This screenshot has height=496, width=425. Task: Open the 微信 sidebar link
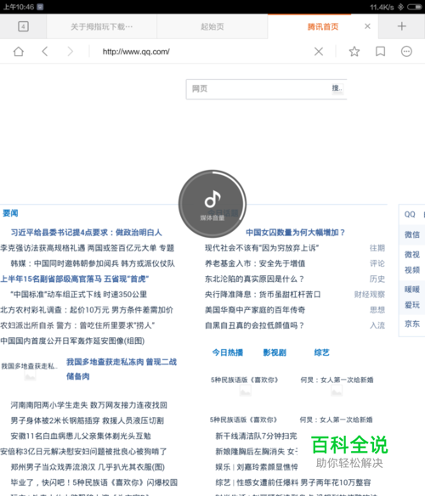(411, 234)
